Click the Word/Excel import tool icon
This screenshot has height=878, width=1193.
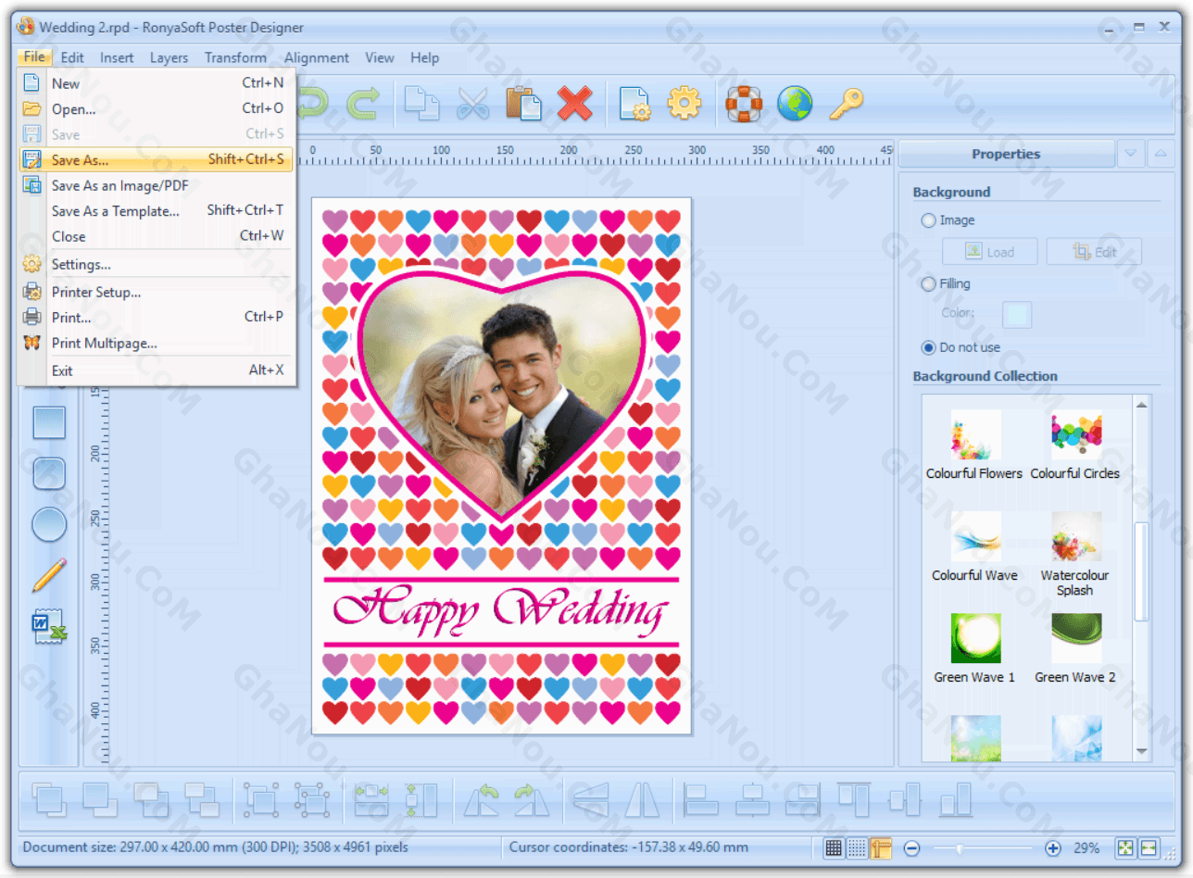(x=49, y=626)
